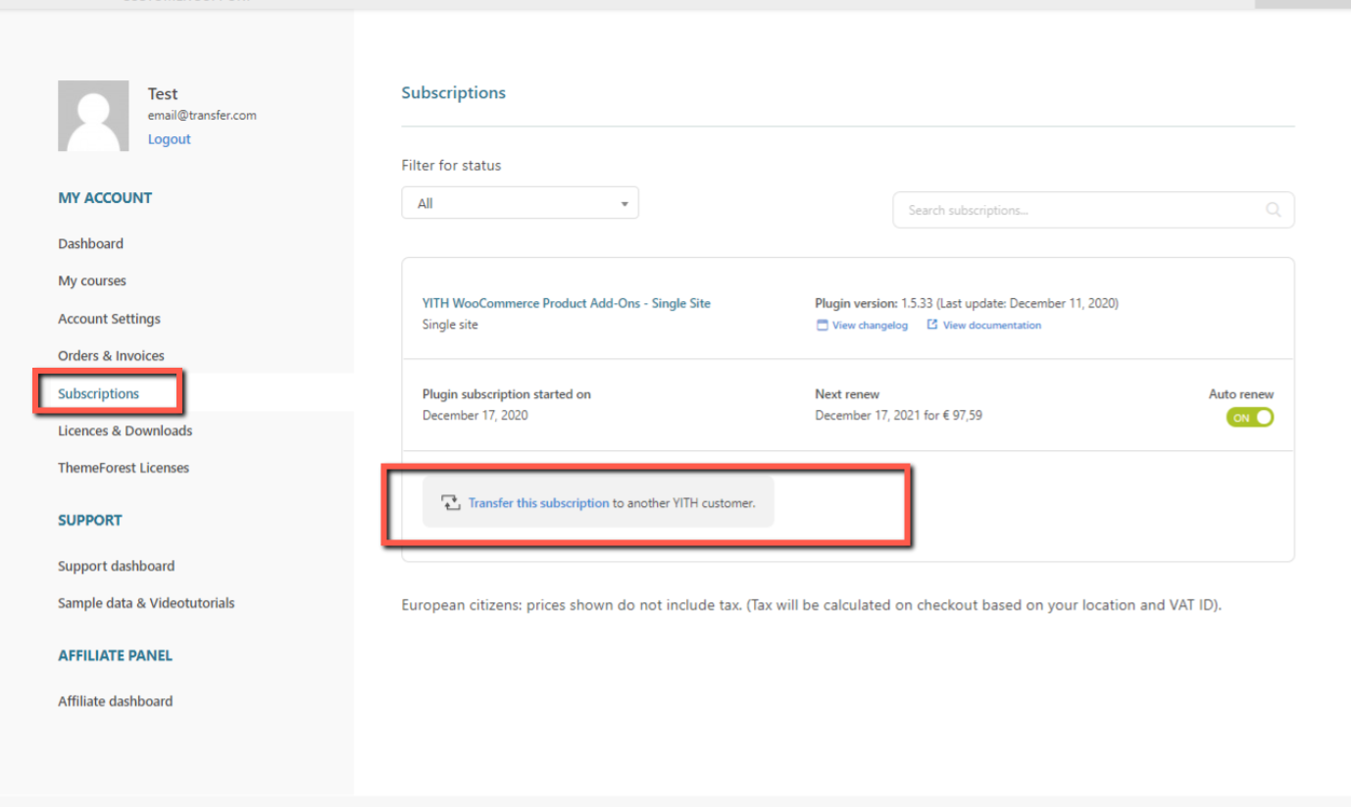Open the Support dashboard link

point(116,566)
